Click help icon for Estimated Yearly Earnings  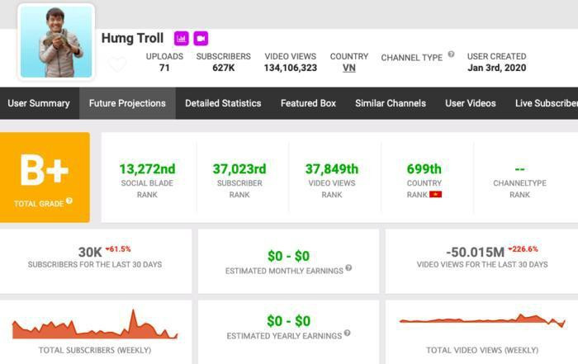pyautogui.click(x=346, y=333)
